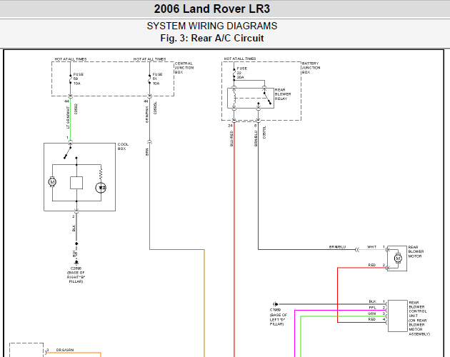Click the vertical "BRN" wire label
The height and width of the screenshot is (357, 450).
click(x=147, y=152)
